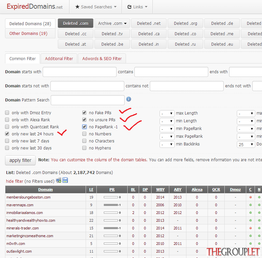Sort by the WBY column header
Viewport: 262px width, 258px height.
pos(160,189)
